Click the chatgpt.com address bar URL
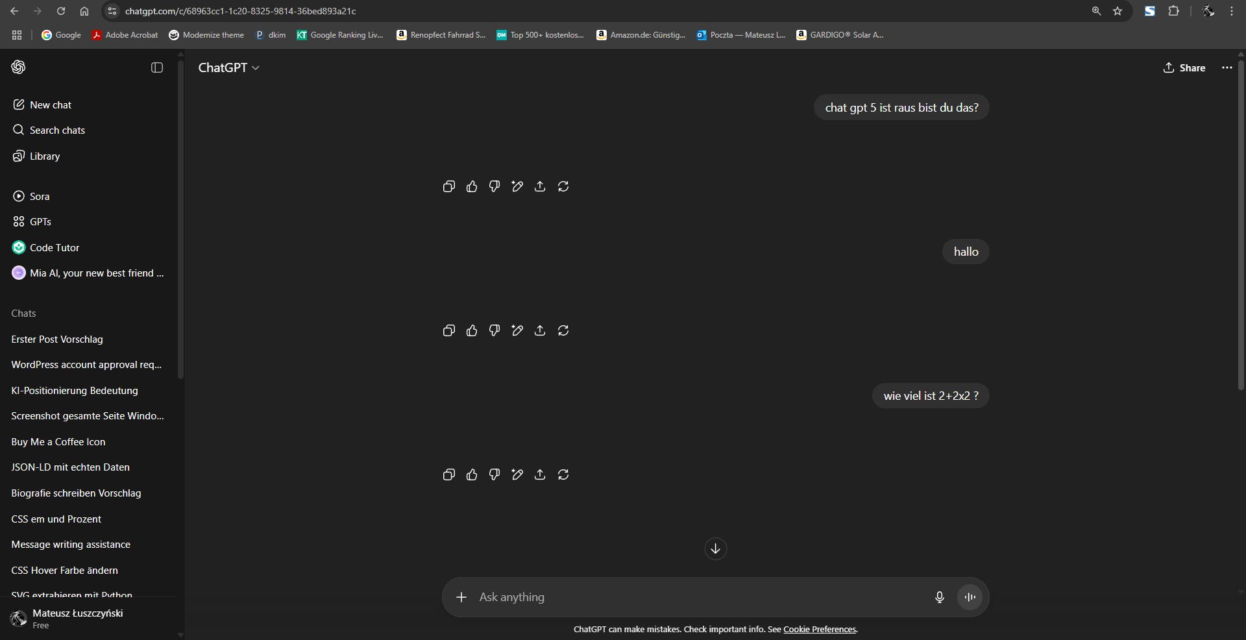The width and height of the screenshot is (1246, 640). pos(241,11)
